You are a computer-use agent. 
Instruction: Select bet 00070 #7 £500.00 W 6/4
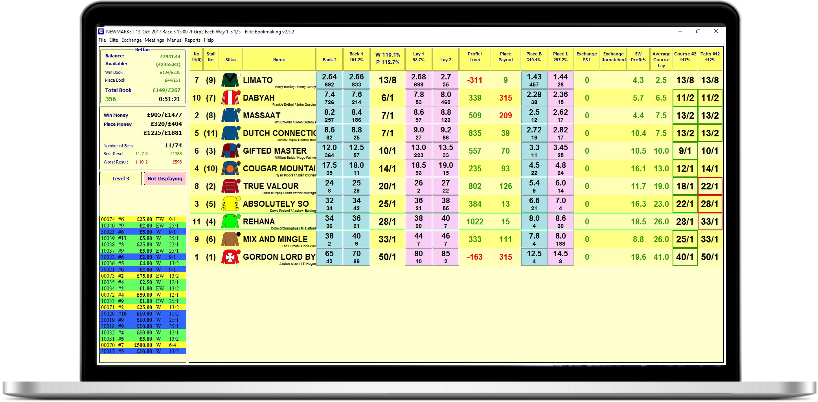pyautogui.click(x=143, y=345)
